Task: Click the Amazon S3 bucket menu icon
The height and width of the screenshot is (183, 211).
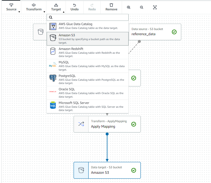Action: 53,38
